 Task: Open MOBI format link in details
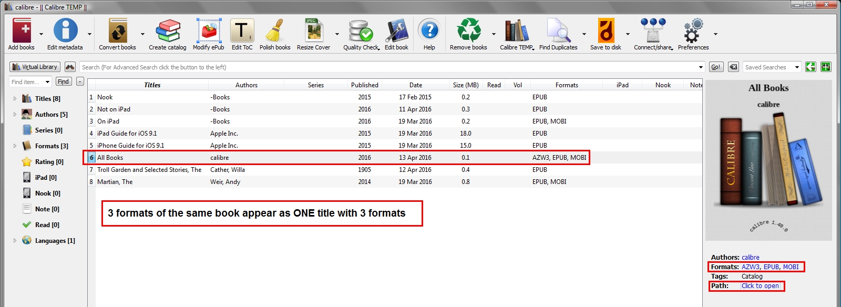[791, 267]
